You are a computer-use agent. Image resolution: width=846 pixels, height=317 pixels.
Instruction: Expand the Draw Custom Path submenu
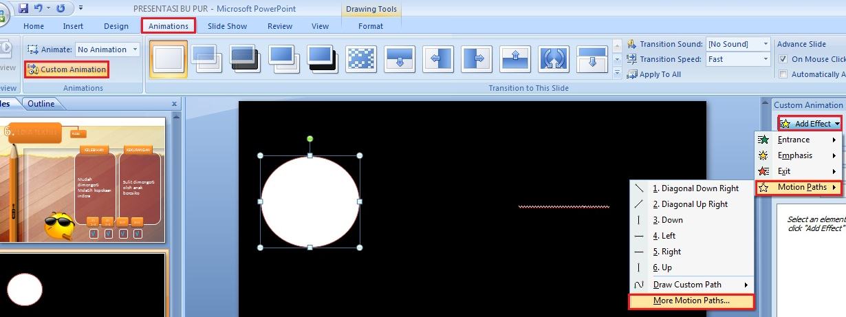692,285
